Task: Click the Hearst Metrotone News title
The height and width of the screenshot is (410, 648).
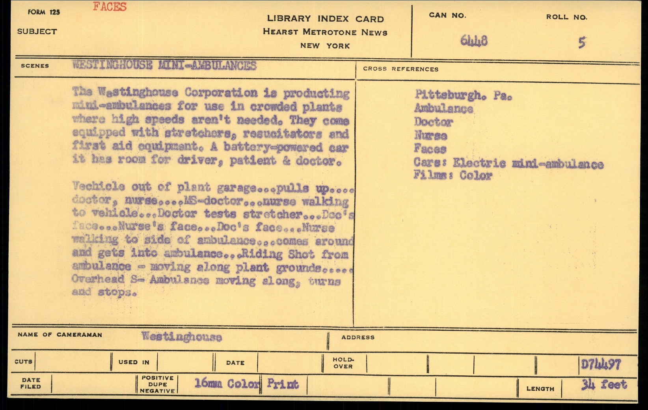Action: point(325,32)
